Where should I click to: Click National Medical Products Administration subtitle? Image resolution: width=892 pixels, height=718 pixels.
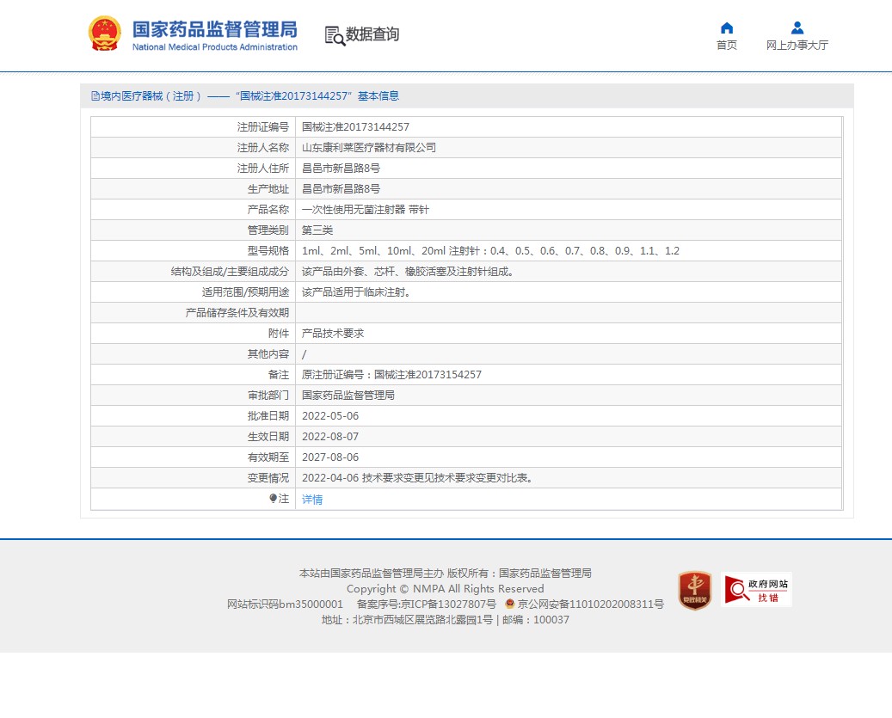[215, 47]
